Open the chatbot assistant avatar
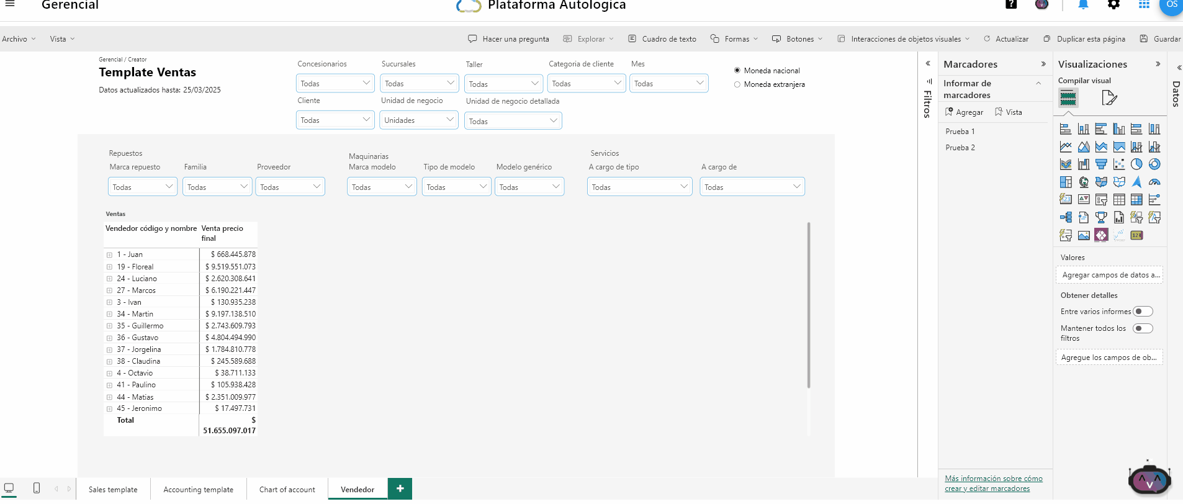The image size is (1183, 504). tap(1149, 480)
